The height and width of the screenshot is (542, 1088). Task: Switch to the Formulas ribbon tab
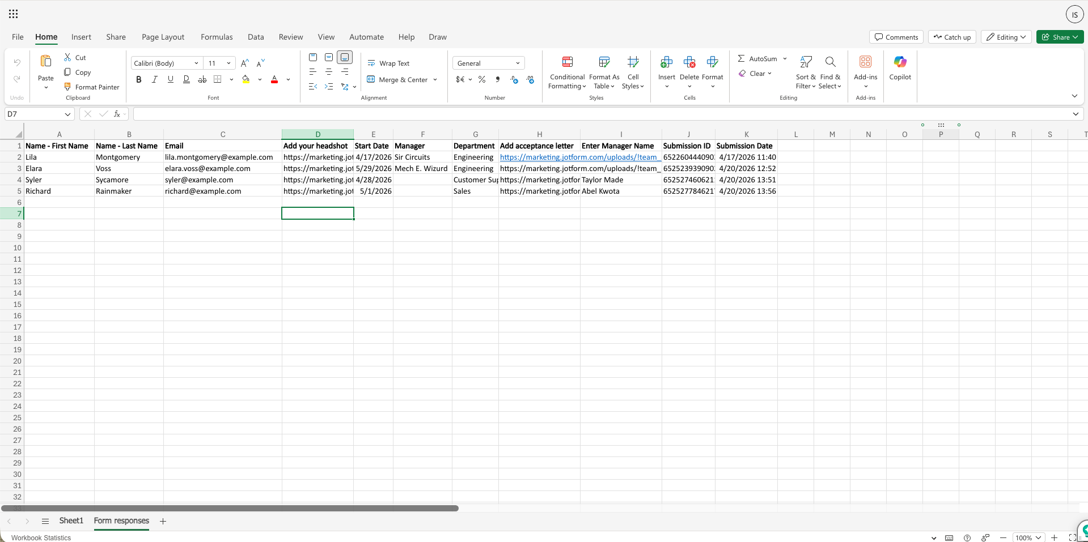[217, 37]
